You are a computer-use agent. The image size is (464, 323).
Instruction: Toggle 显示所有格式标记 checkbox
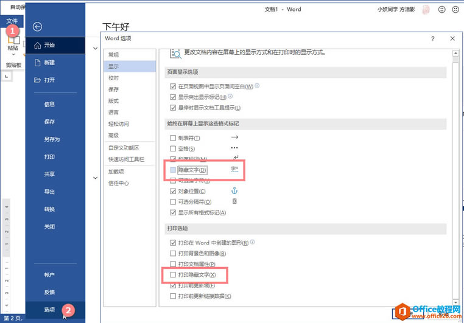point(173,212)
